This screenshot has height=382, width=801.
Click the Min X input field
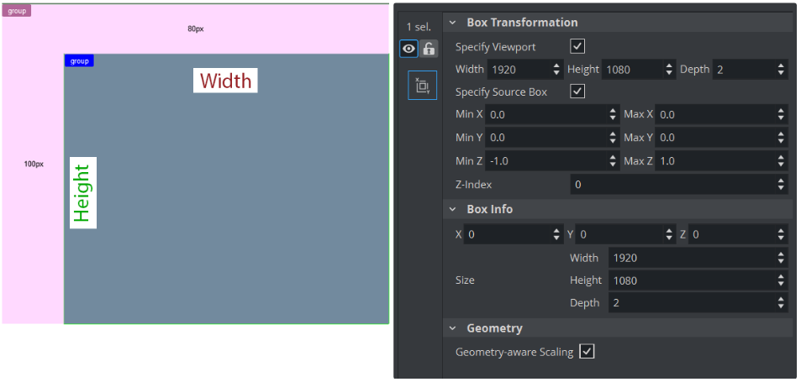pyautogui.click(x=546, y=114)
